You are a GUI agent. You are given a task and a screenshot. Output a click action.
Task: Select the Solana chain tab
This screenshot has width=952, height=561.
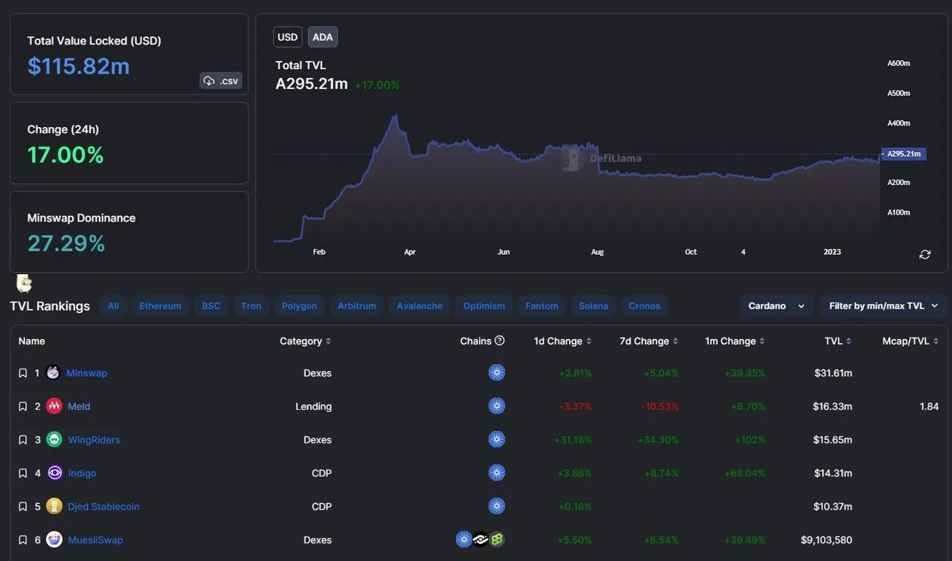[x=594, y=306]
